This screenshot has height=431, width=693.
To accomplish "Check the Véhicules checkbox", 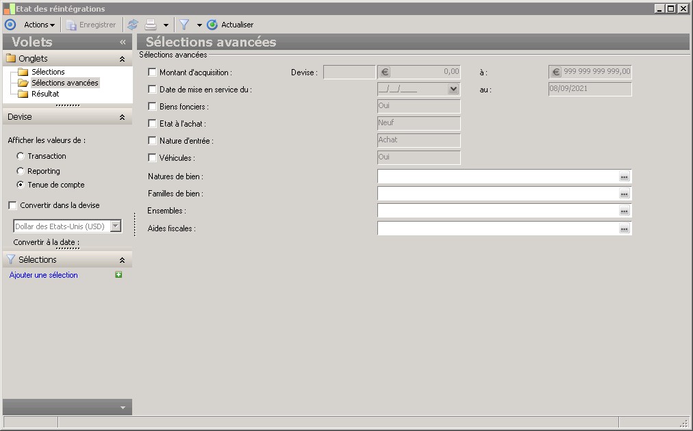I will click(x=152, y=157).
